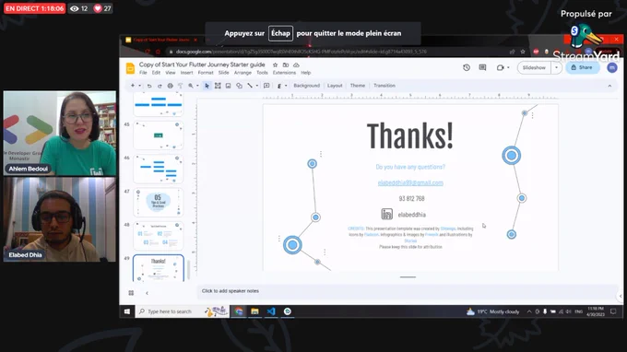This screenshot has height=352, width=627.
Task: Insert an image from the toolbar
Action: [x=228, y=86]
